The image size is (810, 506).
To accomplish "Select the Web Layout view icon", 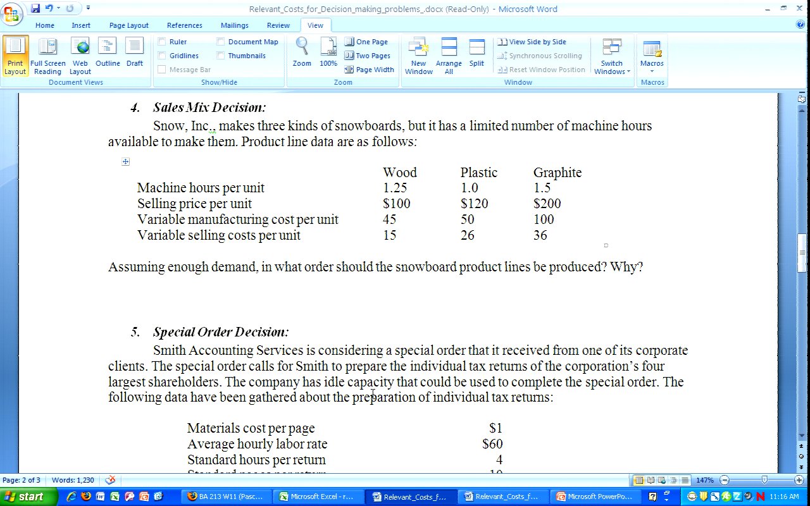I will point(80,56).
